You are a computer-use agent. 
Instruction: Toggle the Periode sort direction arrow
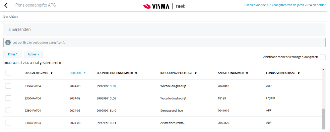(85, 73)
